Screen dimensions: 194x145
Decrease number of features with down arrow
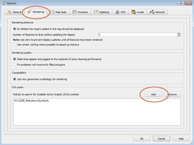coord(179,36)
